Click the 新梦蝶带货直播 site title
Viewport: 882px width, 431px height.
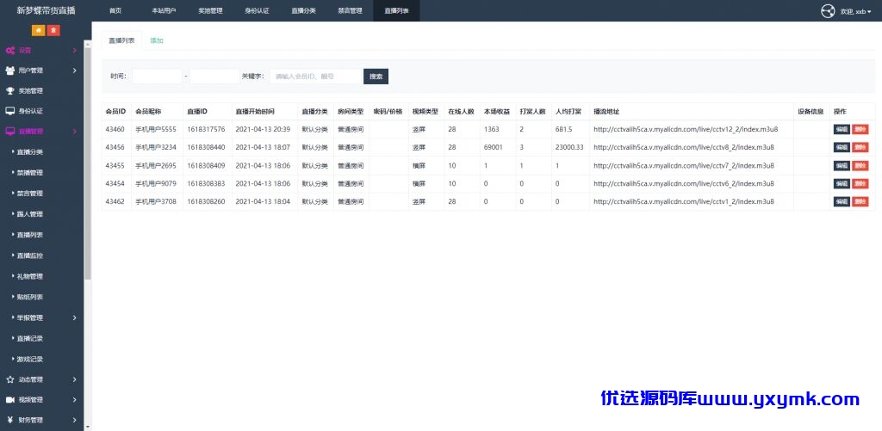[47, 10]
